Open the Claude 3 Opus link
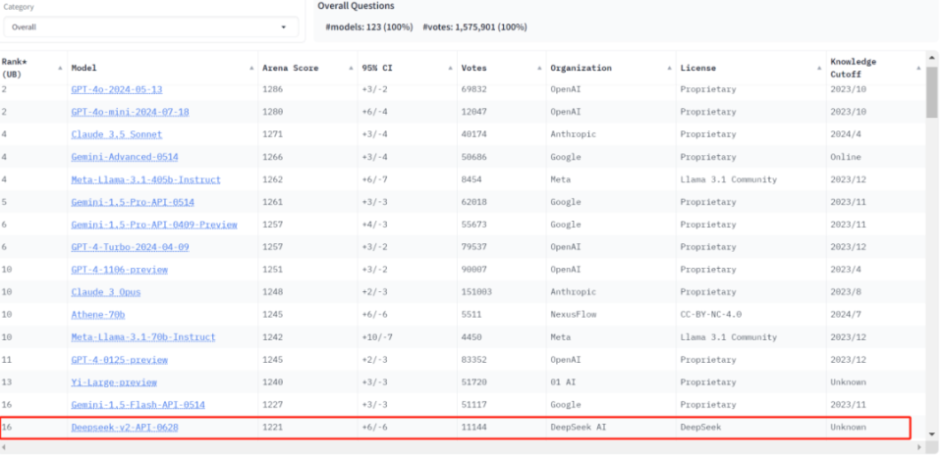This screenshot has height=457, width=943. click(x=106, y=292)
